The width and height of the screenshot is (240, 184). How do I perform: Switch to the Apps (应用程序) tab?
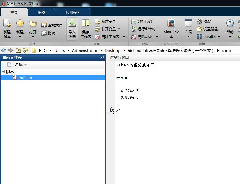point(73,12)
